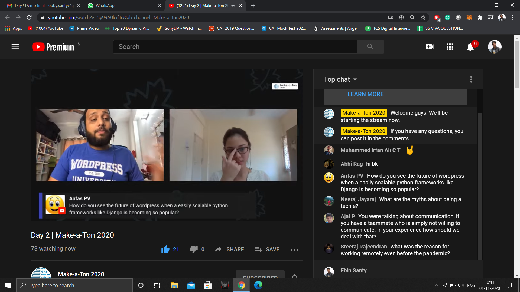This screenshot has height=292, width=520.
Task: Open the Windows Start menu
Action: [x=8, y=285]
